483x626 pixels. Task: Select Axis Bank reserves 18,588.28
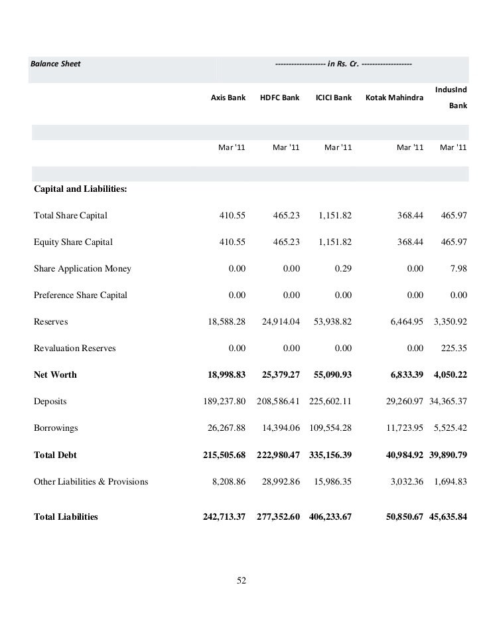tap(226, 322)
